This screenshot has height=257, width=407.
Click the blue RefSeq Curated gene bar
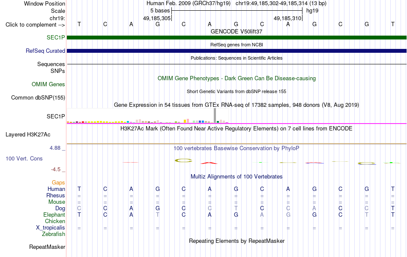236,51
